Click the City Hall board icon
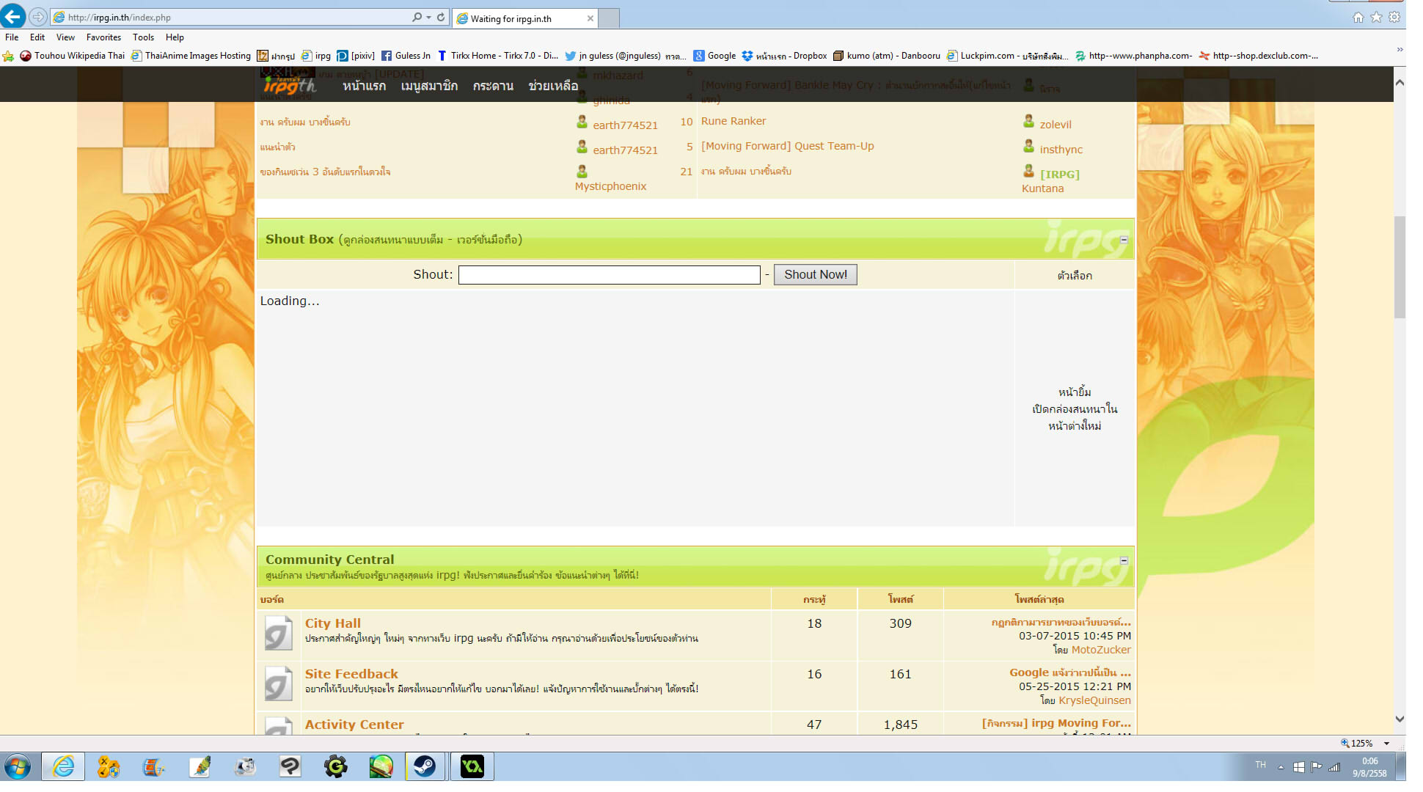This screenshot has height=792, width=1423. coord(278,633)
